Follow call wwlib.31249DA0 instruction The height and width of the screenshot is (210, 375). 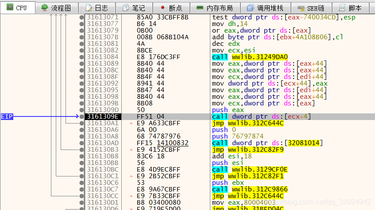click(x=250, y=57)
